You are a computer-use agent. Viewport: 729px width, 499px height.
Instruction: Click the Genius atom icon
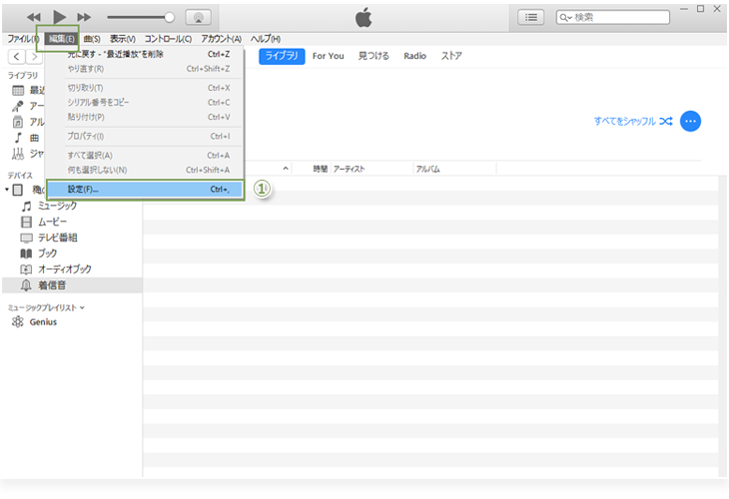click(x=18, y=321)
